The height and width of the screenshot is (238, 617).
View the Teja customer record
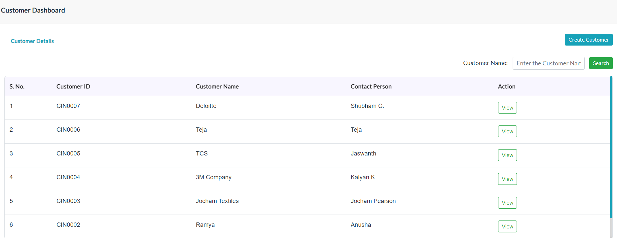click(507, 131)
